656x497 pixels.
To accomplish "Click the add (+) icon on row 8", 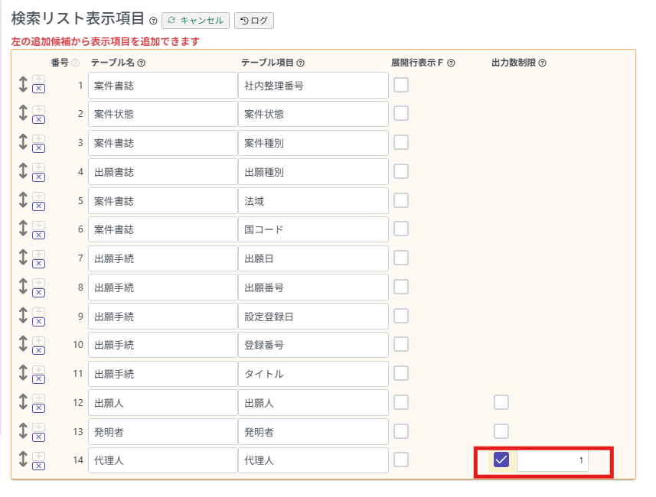I will [x=39, y=282].
